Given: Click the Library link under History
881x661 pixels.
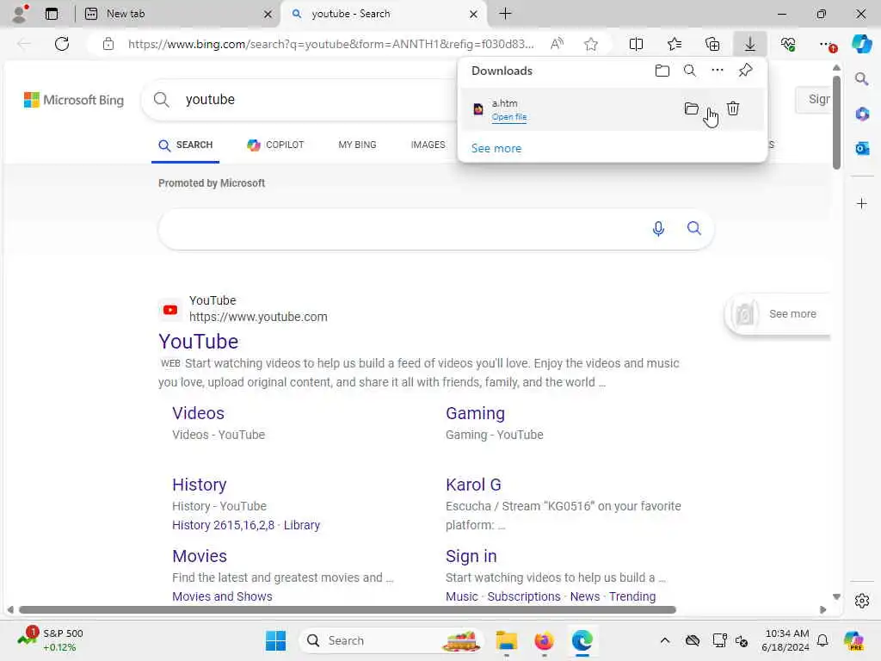Looking at the screenshot, I should pyautogui.click(x=302, y=525).
